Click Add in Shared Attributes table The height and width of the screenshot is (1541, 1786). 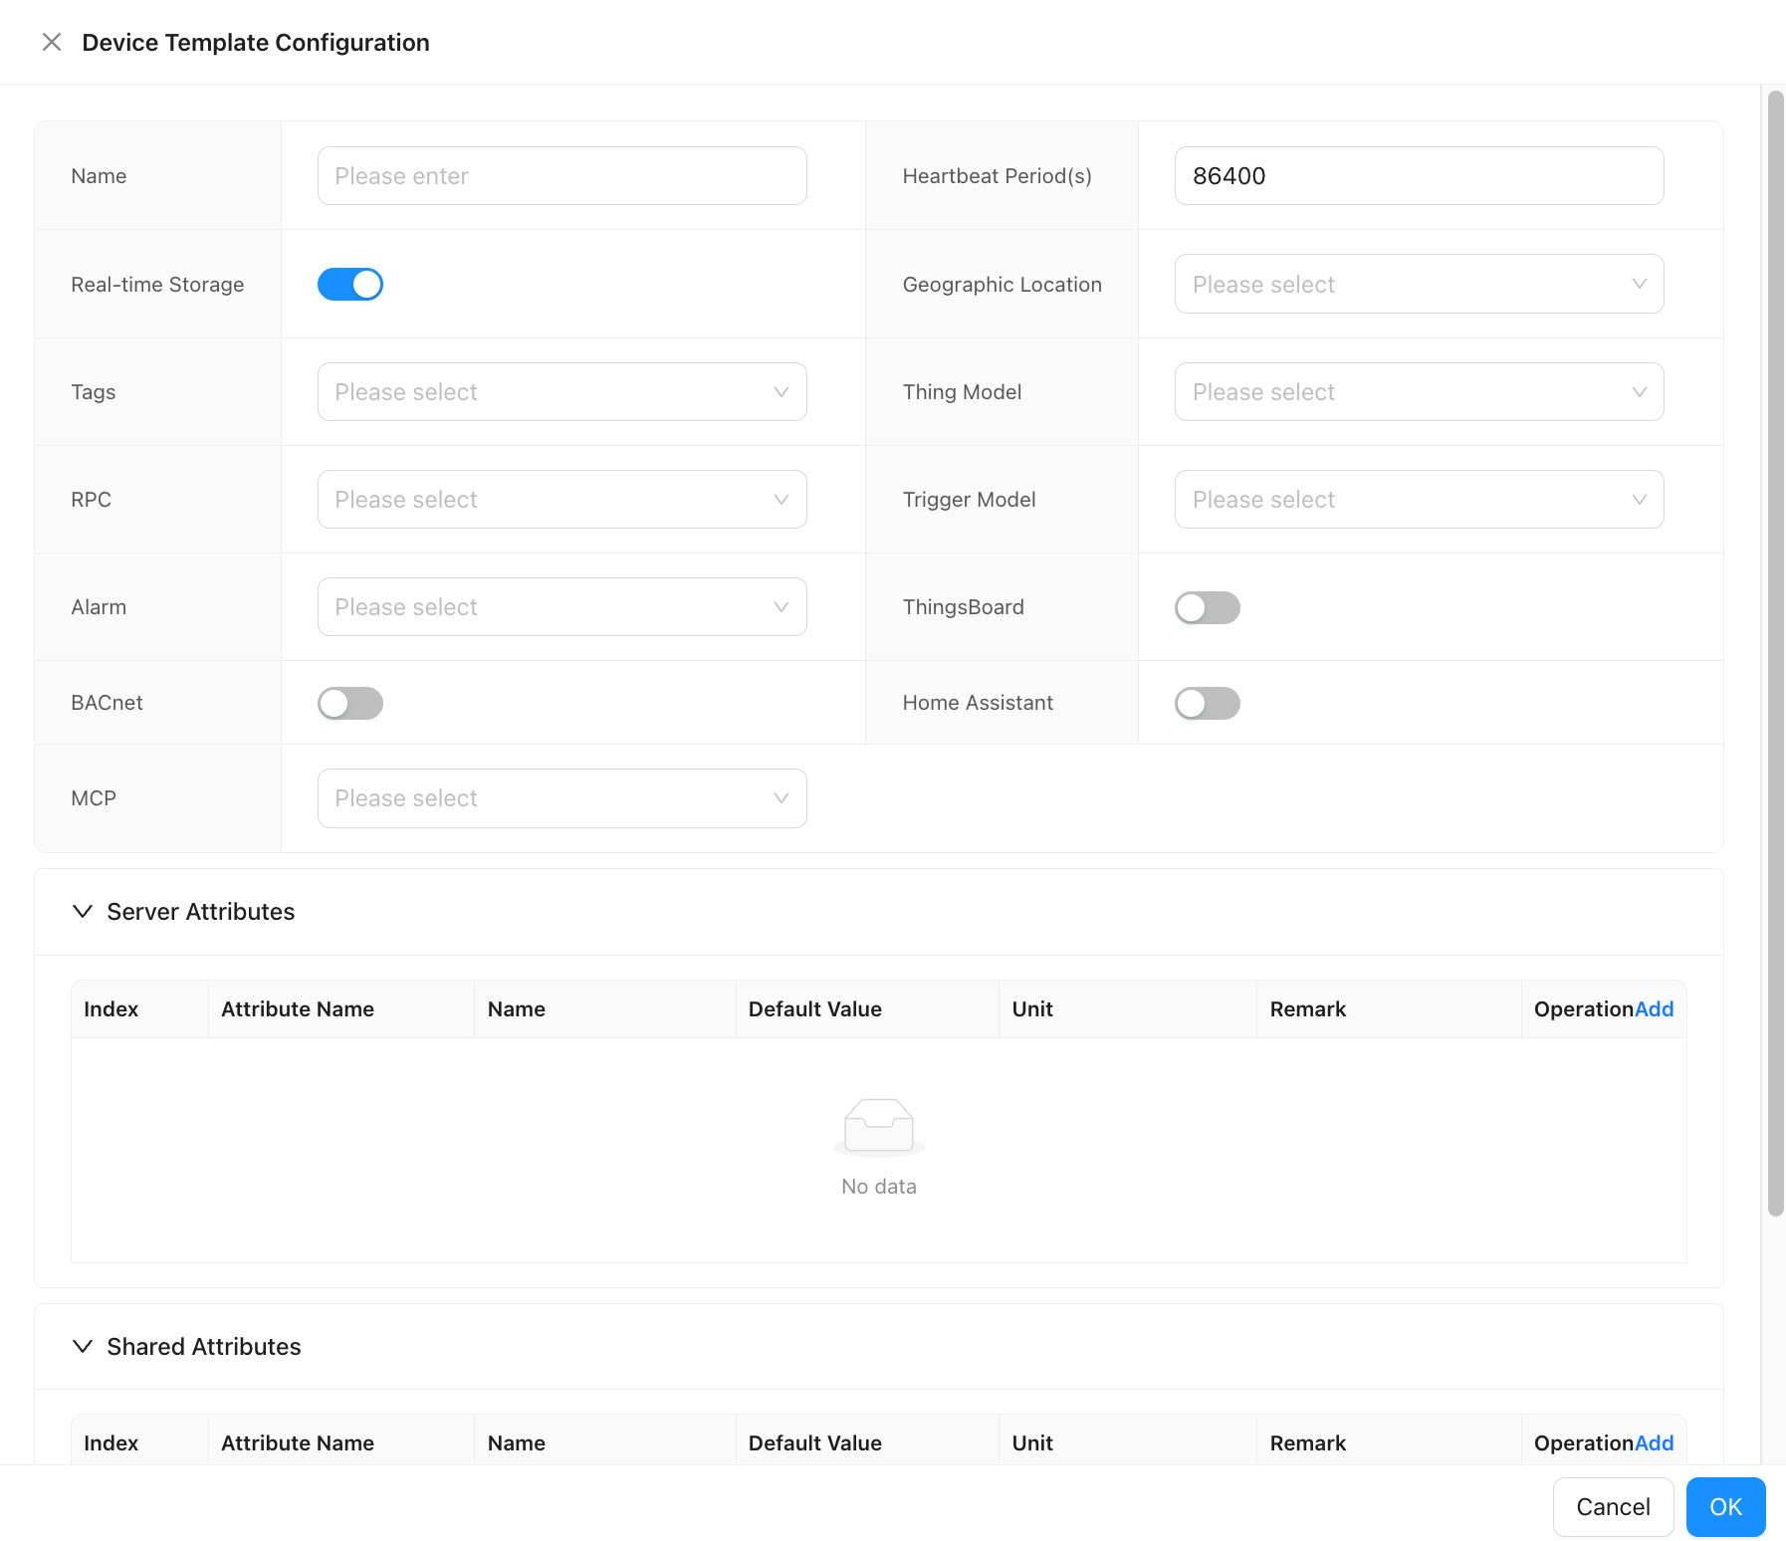tap(1654, 1443)
